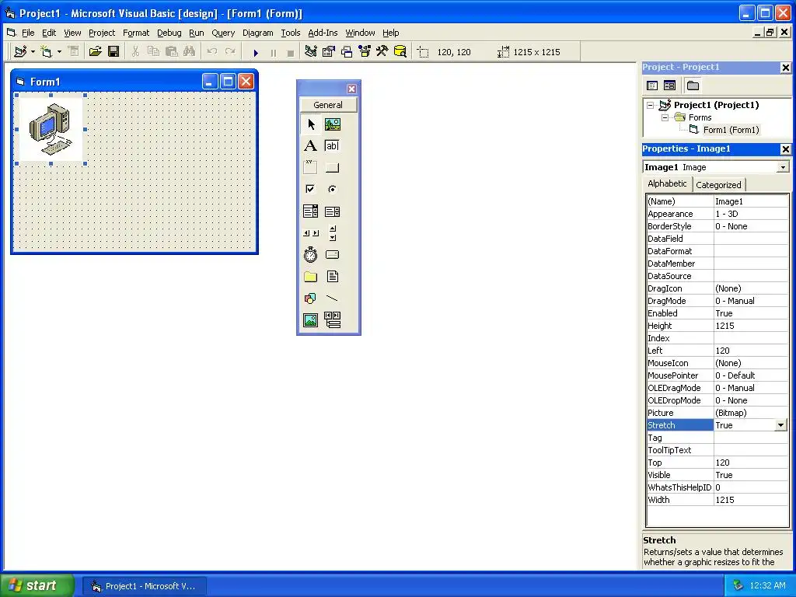Image resolution: width=796 pixels, height=597 pixels.
Task: Select the Timer tool in toolbox
Action: [311, 254]
